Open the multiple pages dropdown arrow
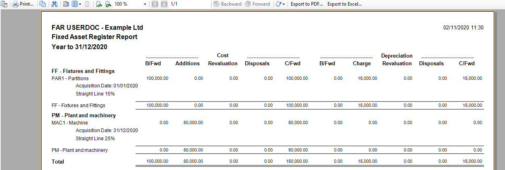 pyautogui.click(x=80, y=4)
